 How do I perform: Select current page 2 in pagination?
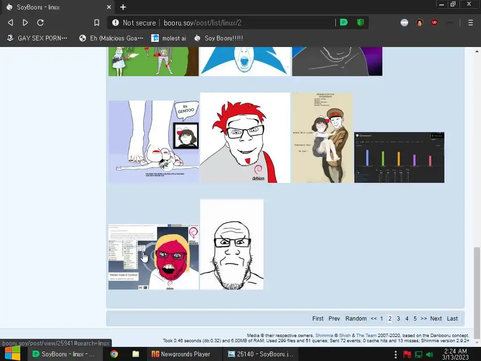[390, 319]
